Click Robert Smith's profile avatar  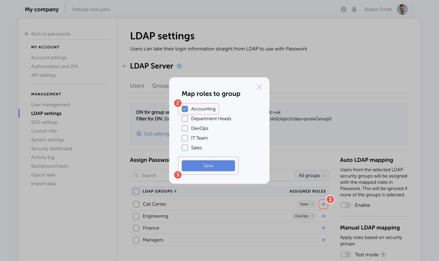(x=402, y=9)
